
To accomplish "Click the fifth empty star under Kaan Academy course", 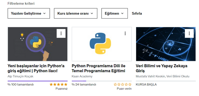I will pyautogui.click(x=130, y=84).
